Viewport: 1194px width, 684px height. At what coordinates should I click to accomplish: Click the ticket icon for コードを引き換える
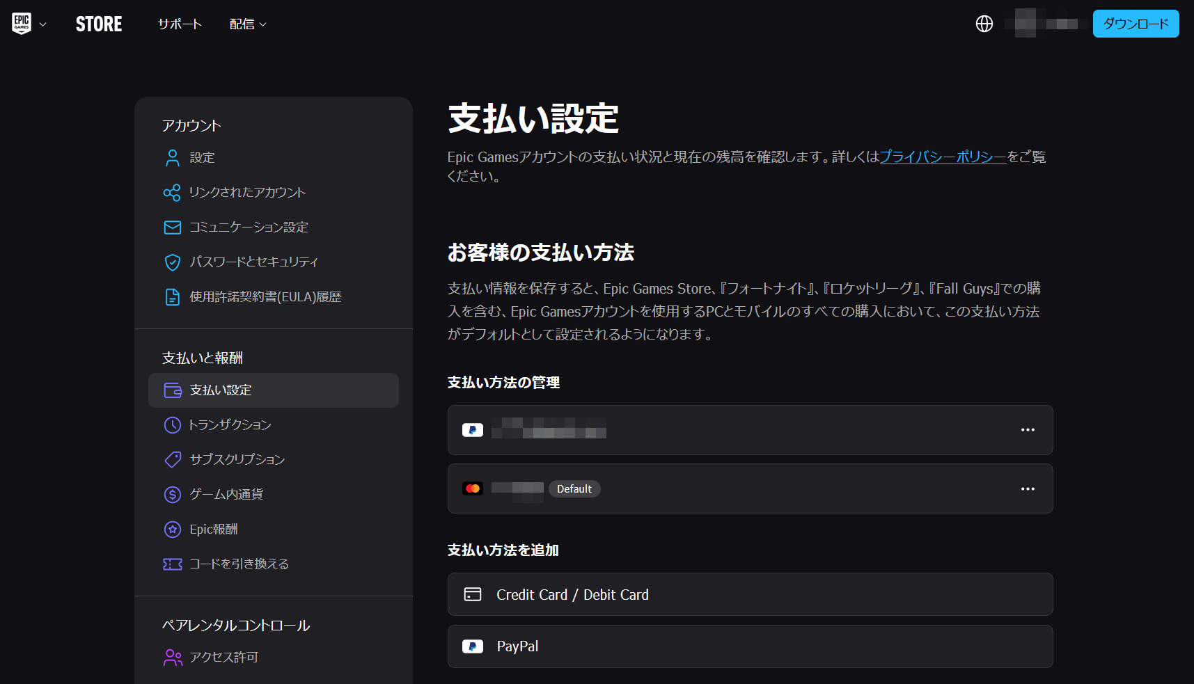tap(172, 564)
